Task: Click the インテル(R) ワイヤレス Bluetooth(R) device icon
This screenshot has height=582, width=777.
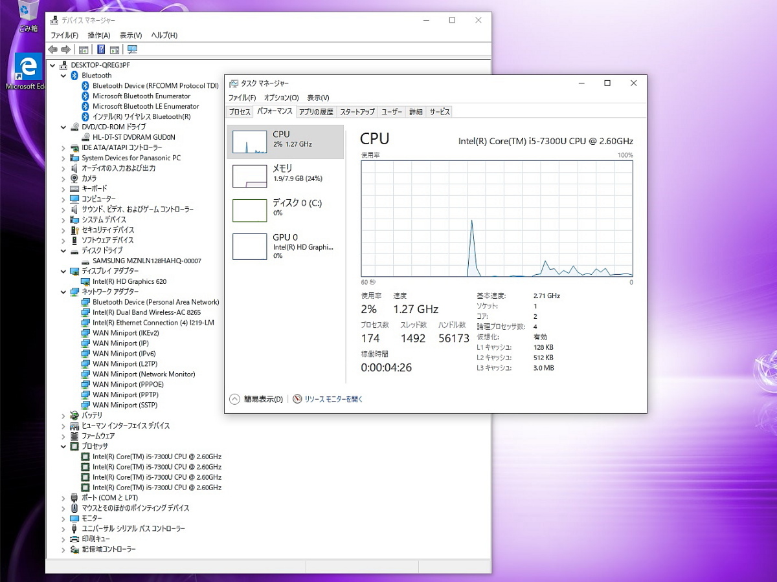Action: click(85, 116)
